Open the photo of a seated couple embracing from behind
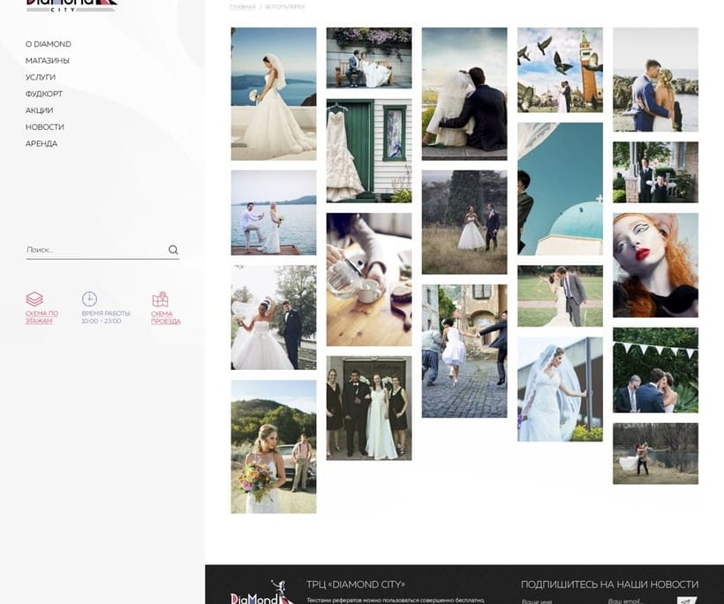The image size is (724, 604). [x=464, y=94]
